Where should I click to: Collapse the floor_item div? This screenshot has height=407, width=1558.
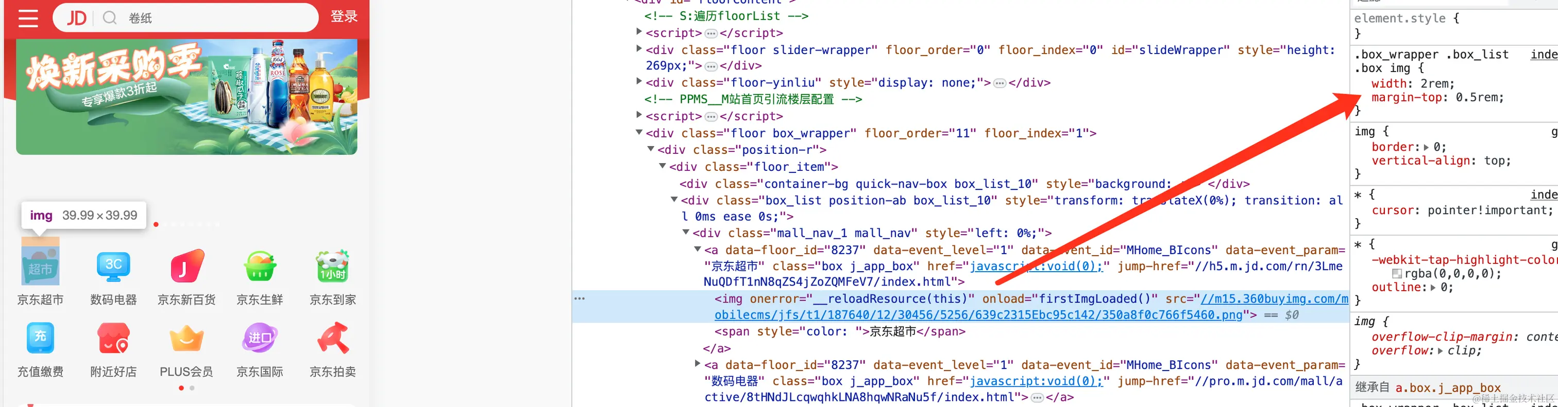pos(663,166)
